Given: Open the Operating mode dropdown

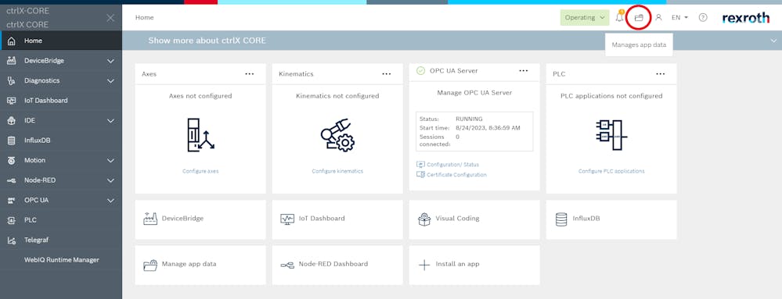Looking at the screenshot, I should [585, 17].
